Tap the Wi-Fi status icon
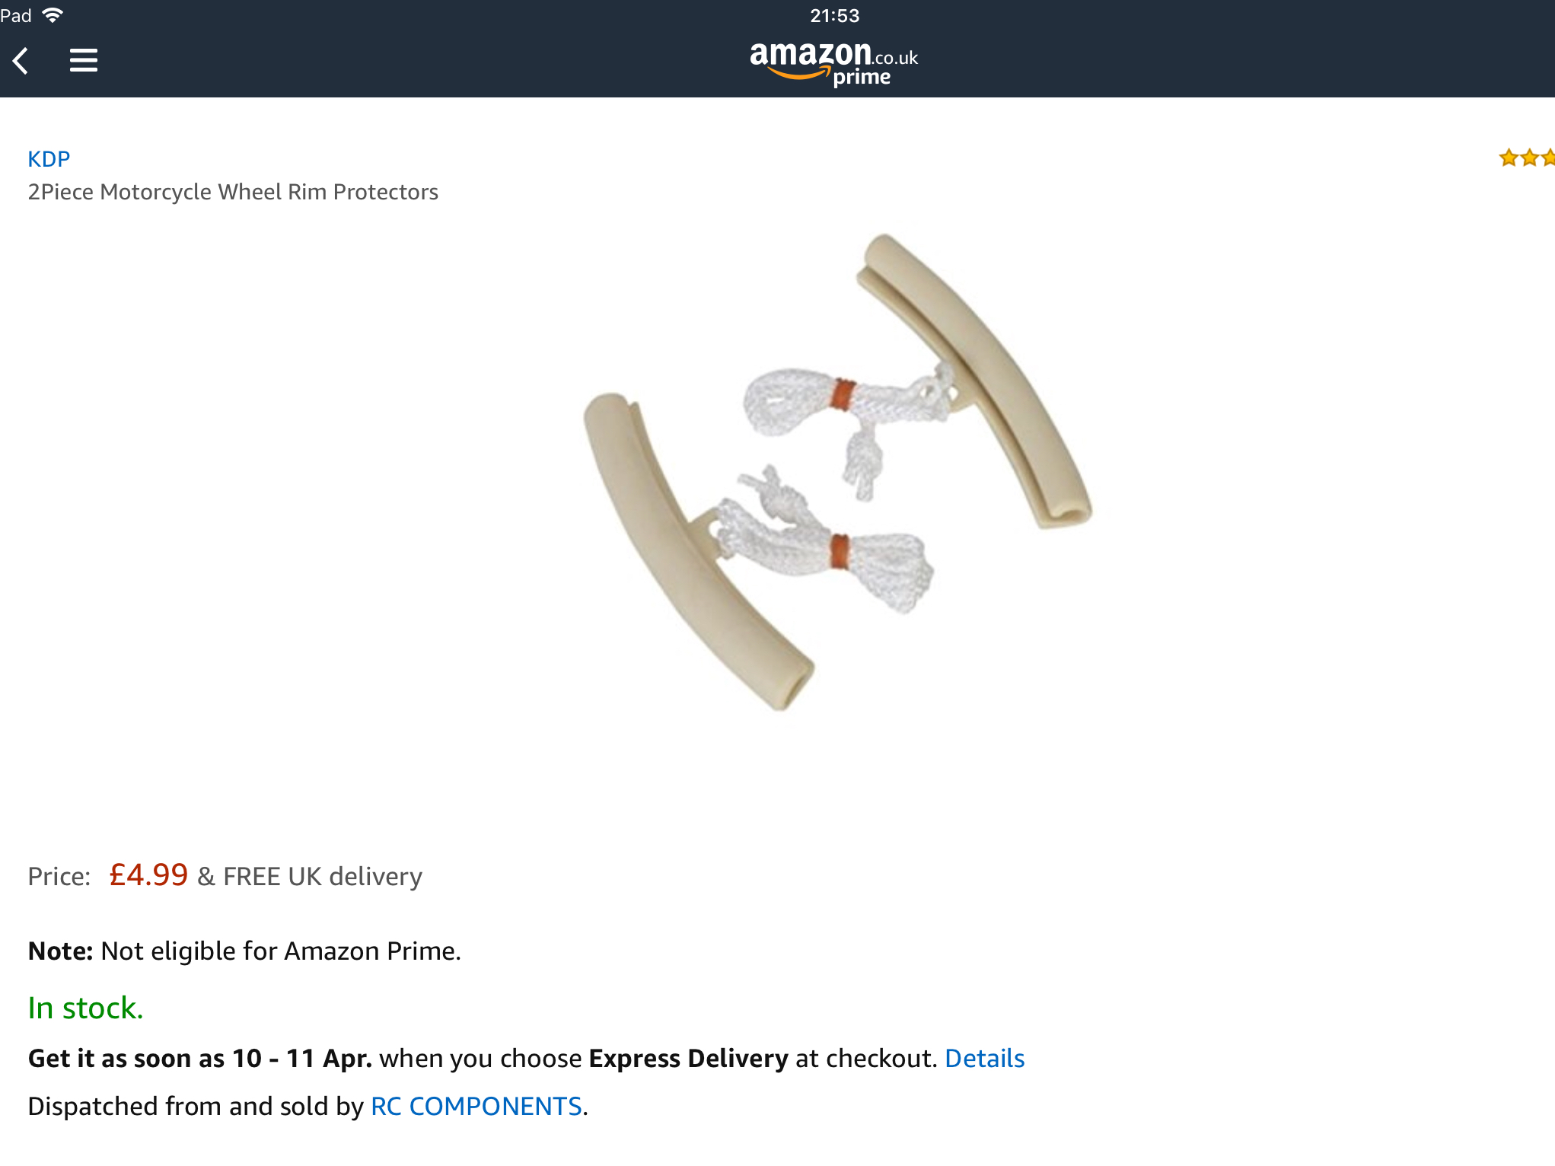 53,15
